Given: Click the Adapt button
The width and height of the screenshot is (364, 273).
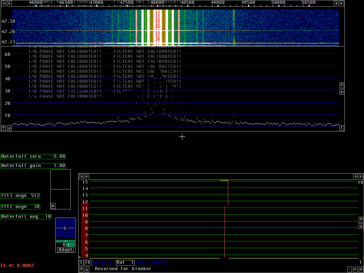Looking at the screenshot, I should point(65,250).
